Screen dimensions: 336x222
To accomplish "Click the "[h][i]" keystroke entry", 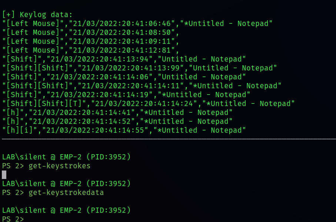I will click(x=20, y=130).
